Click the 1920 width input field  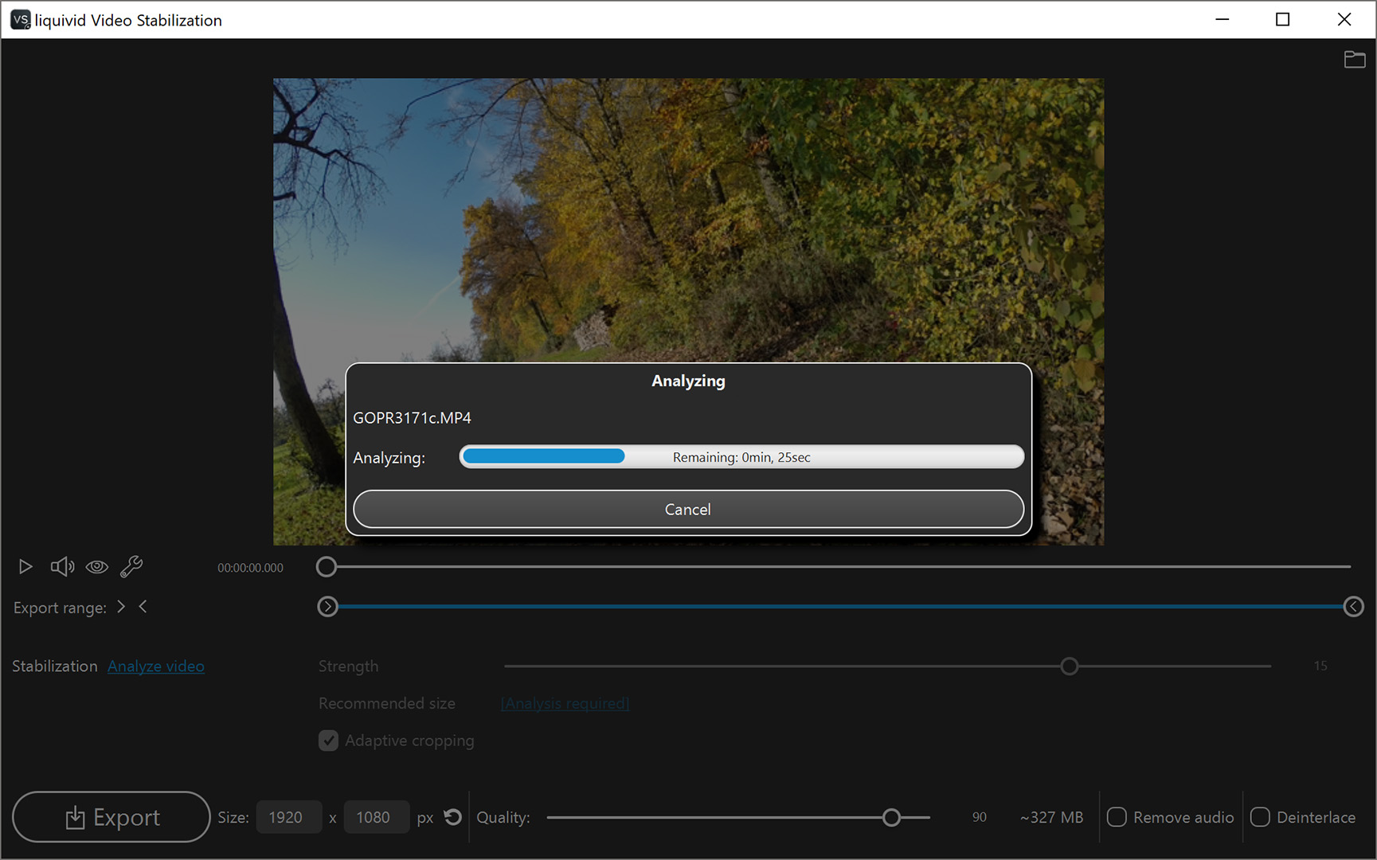[x=288, y=817]
